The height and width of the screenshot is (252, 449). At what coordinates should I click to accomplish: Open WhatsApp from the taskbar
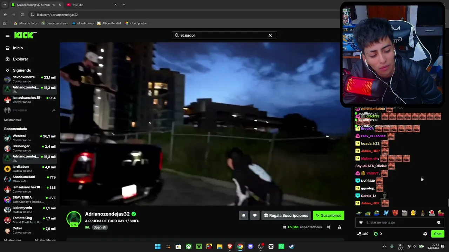[x=281, y=246]
